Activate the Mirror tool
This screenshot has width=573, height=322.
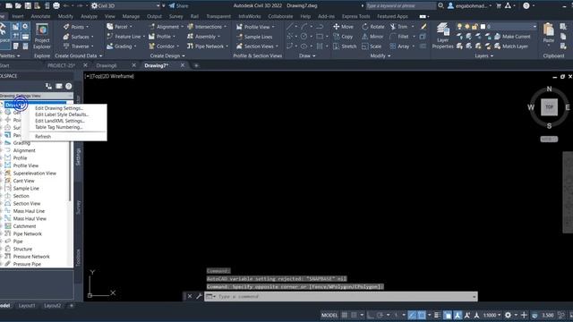(x=372, y=37)
